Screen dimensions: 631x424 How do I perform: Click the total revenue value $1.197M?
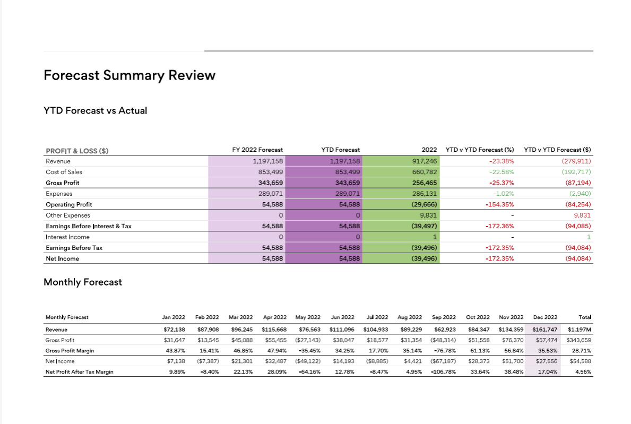[579, 330]
